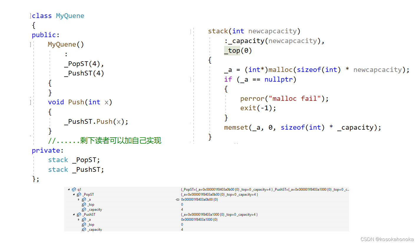Select the _top name under _PushST
The image size is (418, 244).
tap(91, 225)
